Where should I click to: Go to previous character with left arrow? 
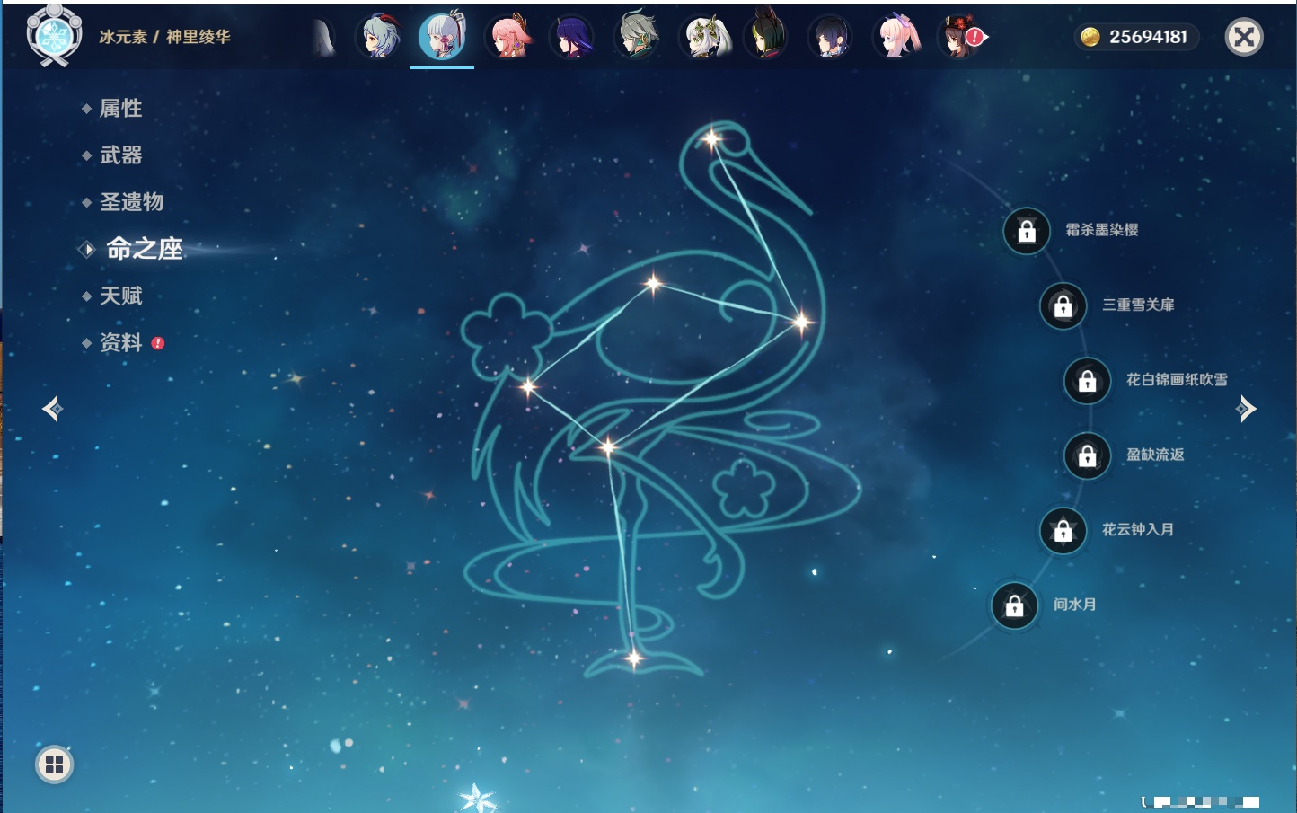[x=52, y=410]
